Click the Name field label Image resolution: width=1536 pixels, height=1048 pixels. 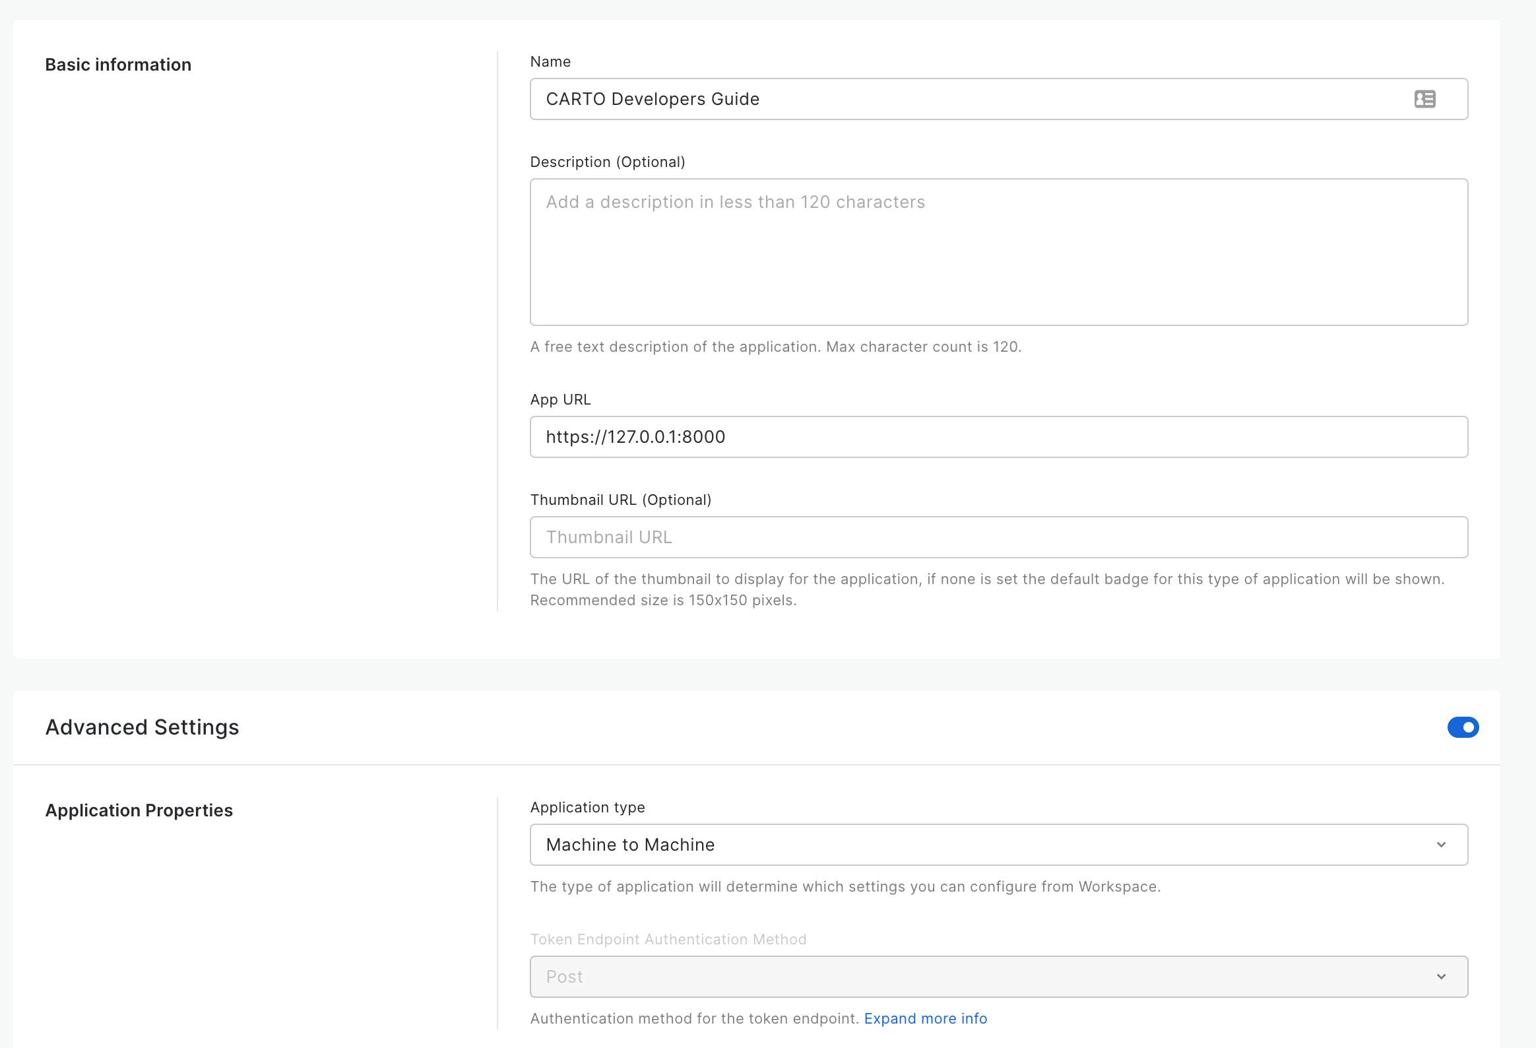(550, 61)
